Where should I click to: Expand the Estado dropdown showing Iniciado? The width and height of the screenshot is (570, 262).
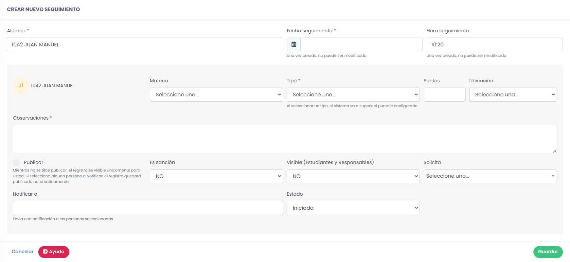(353, 208)
